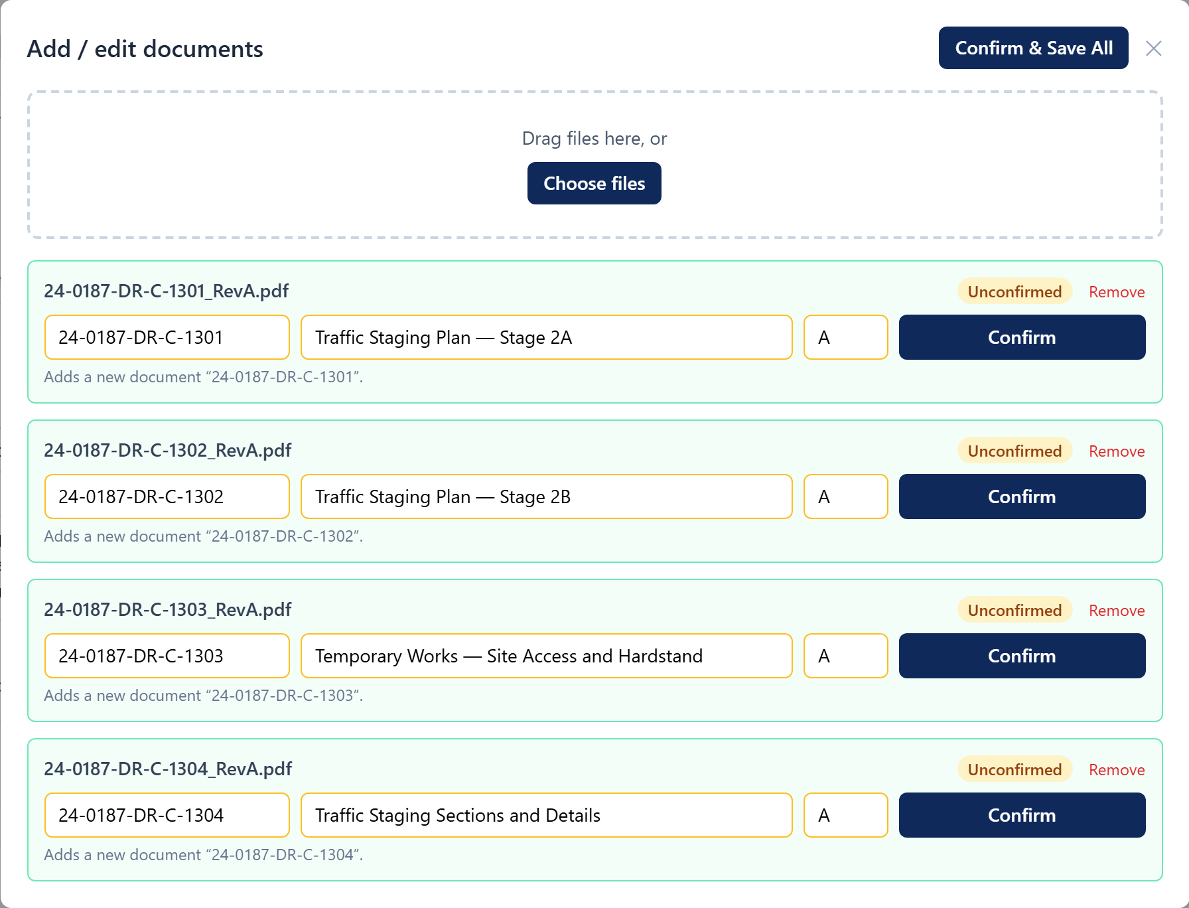Edit the title Traffic Staging Plan — Stage 2B
Image resolution: width=1189 pixels, height=908 pixels.
click(x=547, y=496)
